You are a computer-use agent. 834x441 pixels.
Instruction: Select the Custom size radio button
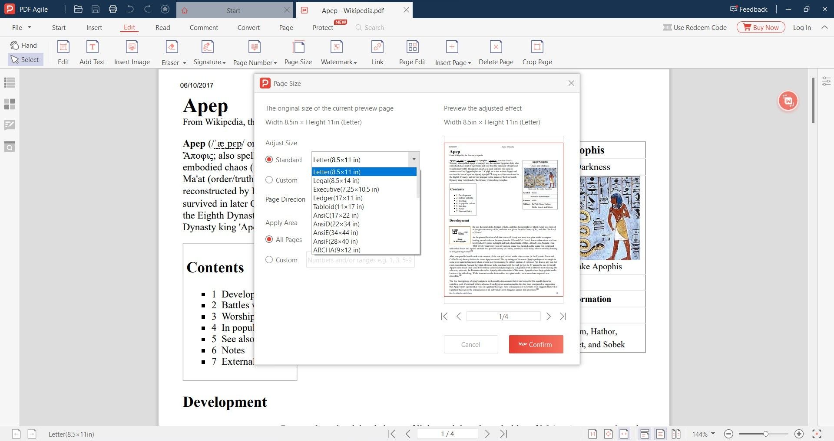269,180
